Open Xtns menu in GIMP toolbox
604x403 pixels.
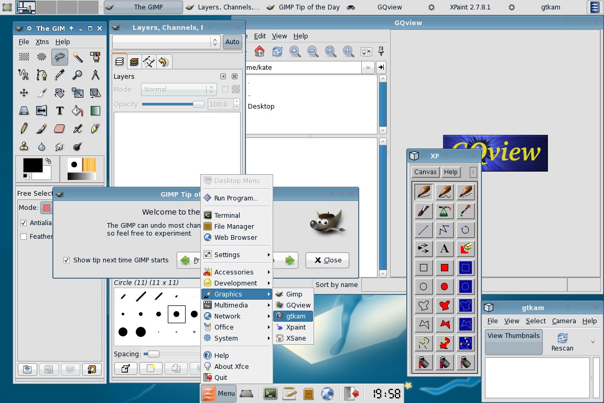42,41
